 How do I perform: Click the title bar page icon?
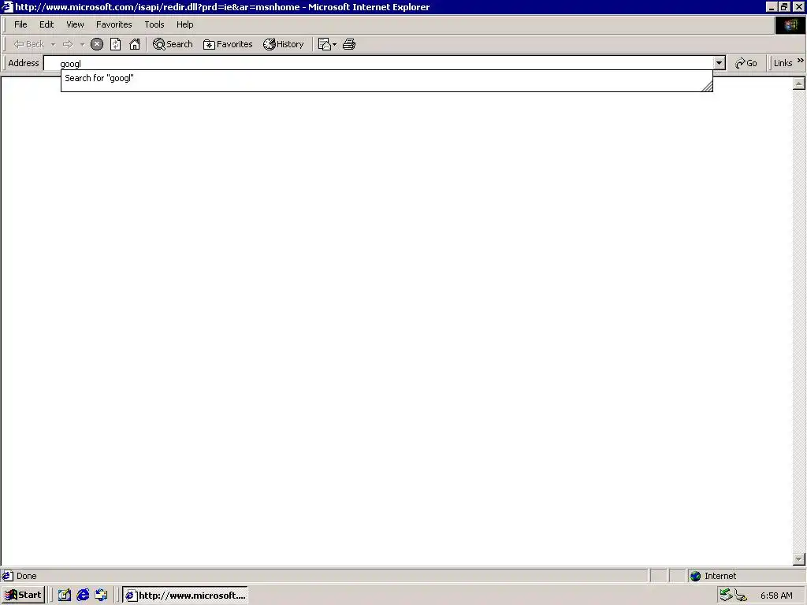(6, 6)
